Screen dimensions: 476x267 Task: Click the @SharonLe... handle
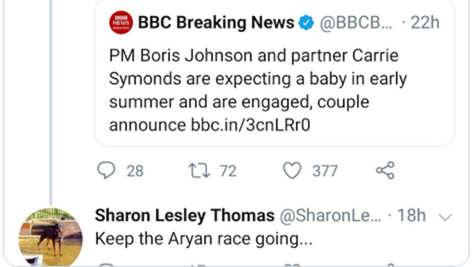point(331,215)
